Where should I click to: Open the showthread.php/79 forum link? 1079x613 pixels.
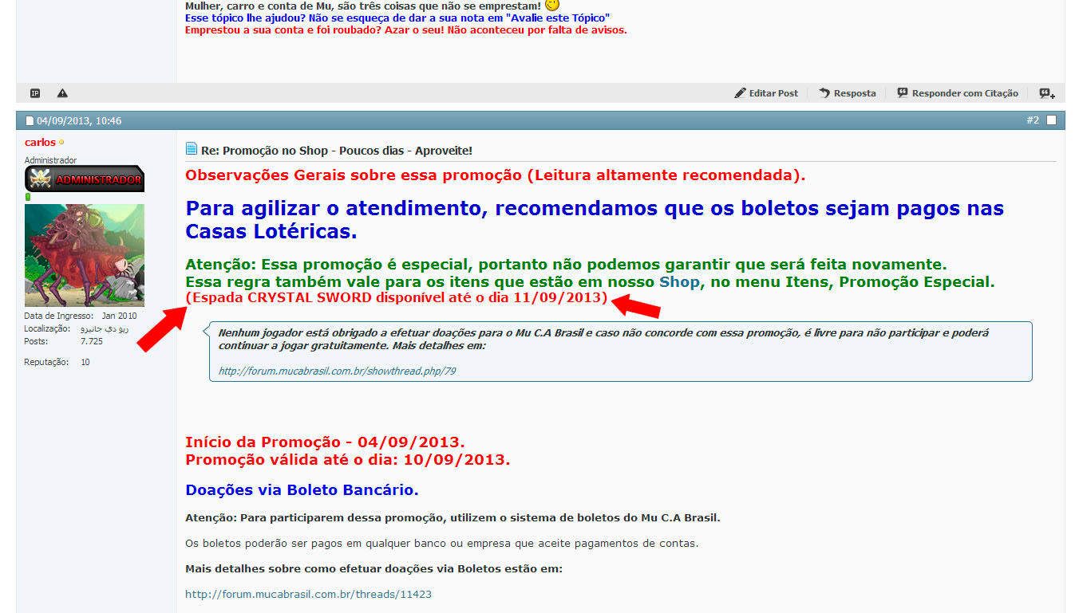point(337,371)
